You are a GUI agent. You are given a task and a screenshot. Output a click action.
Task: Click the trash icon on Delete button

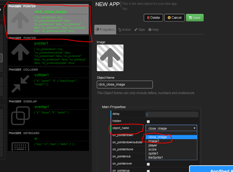point(148,18)
